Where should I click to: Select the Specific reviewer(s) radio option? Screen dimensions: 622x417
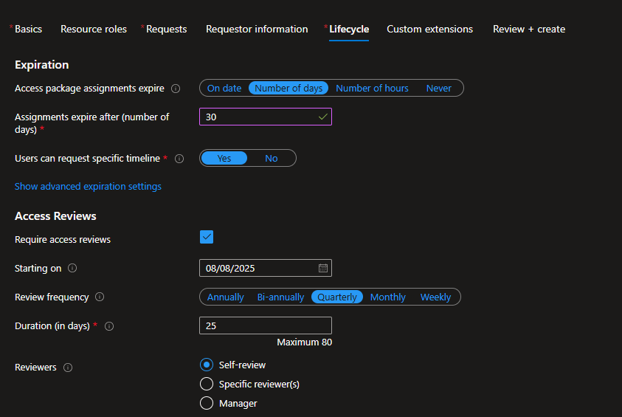click(207, 384)
